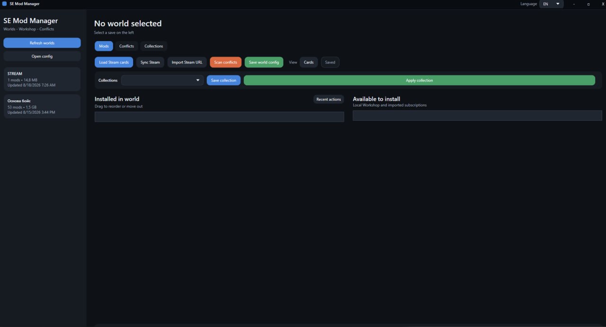Save the world config
The image size is (606, 327).
click(264, 62)
